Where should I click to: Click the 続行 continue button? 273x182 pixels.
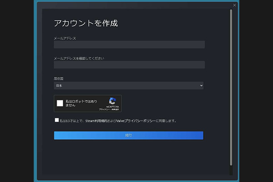pos(129,136)
